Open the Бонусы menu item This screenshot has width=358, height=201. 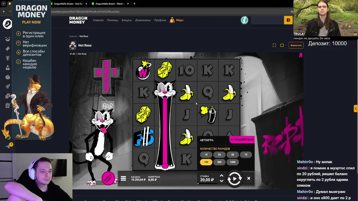point(127,20)
